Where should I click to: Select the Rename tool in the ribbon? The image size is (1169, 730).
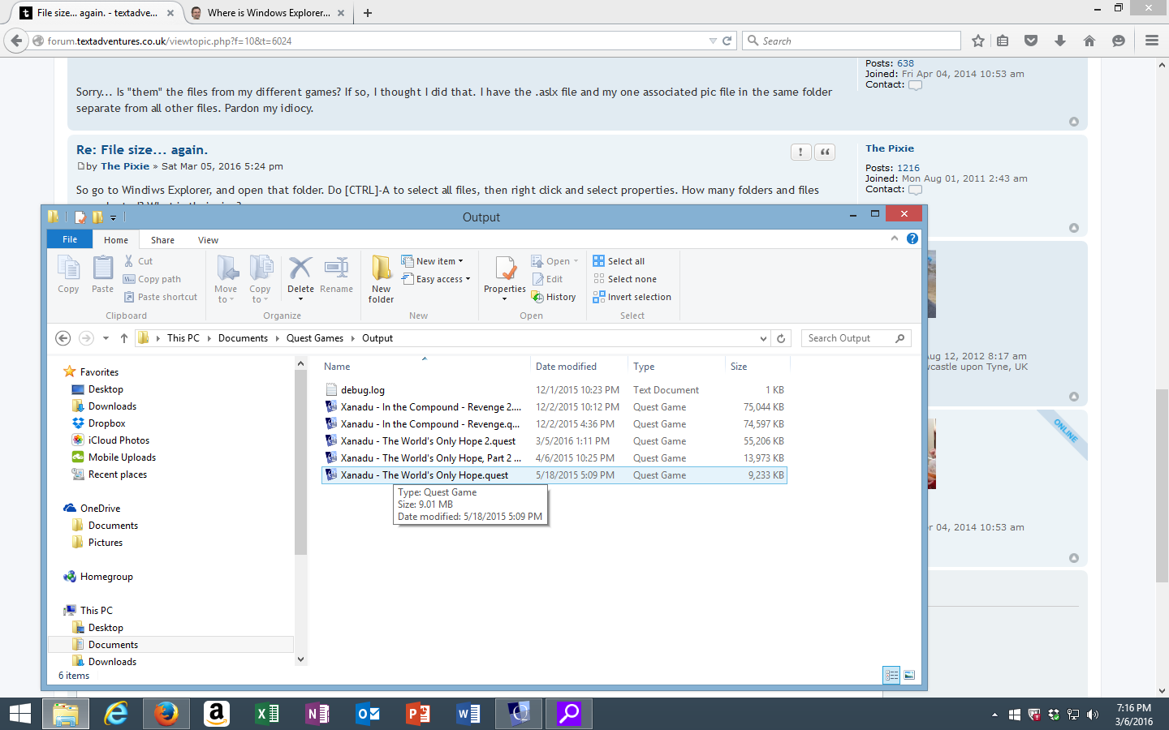point(336,276)
